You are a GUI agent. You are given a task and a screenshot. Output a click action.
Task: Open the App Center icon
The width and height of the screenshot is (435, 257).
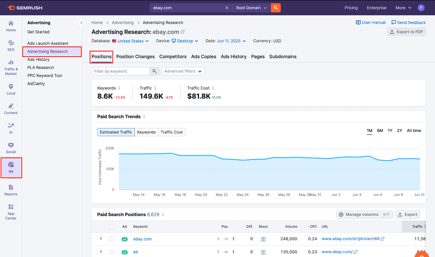[x=11, y=211]
